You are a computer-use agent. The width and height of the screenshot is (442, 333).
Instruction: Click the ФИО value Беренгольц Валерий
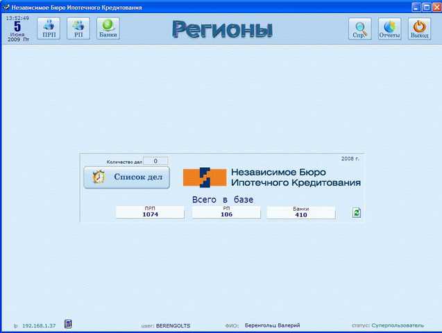click(x=272, y=325)
